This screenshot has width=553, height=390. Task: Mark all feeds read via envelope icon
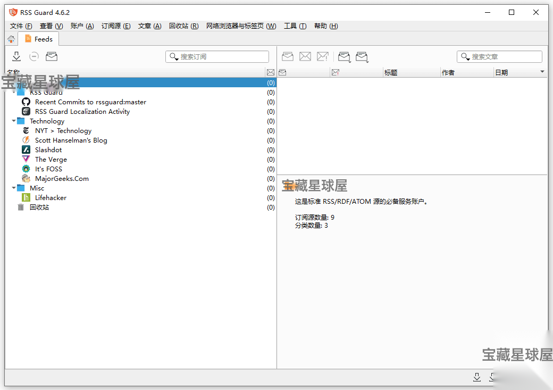(x=52, y=56)
